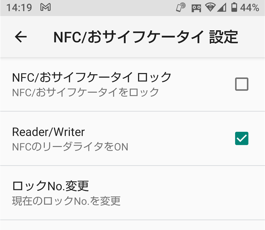The width and height of the screenshot is (265, 230).
Task: Tap the NFC/おサイフケータイ 設定 page title
Action: pyautogui.click(x=146, y=37)
